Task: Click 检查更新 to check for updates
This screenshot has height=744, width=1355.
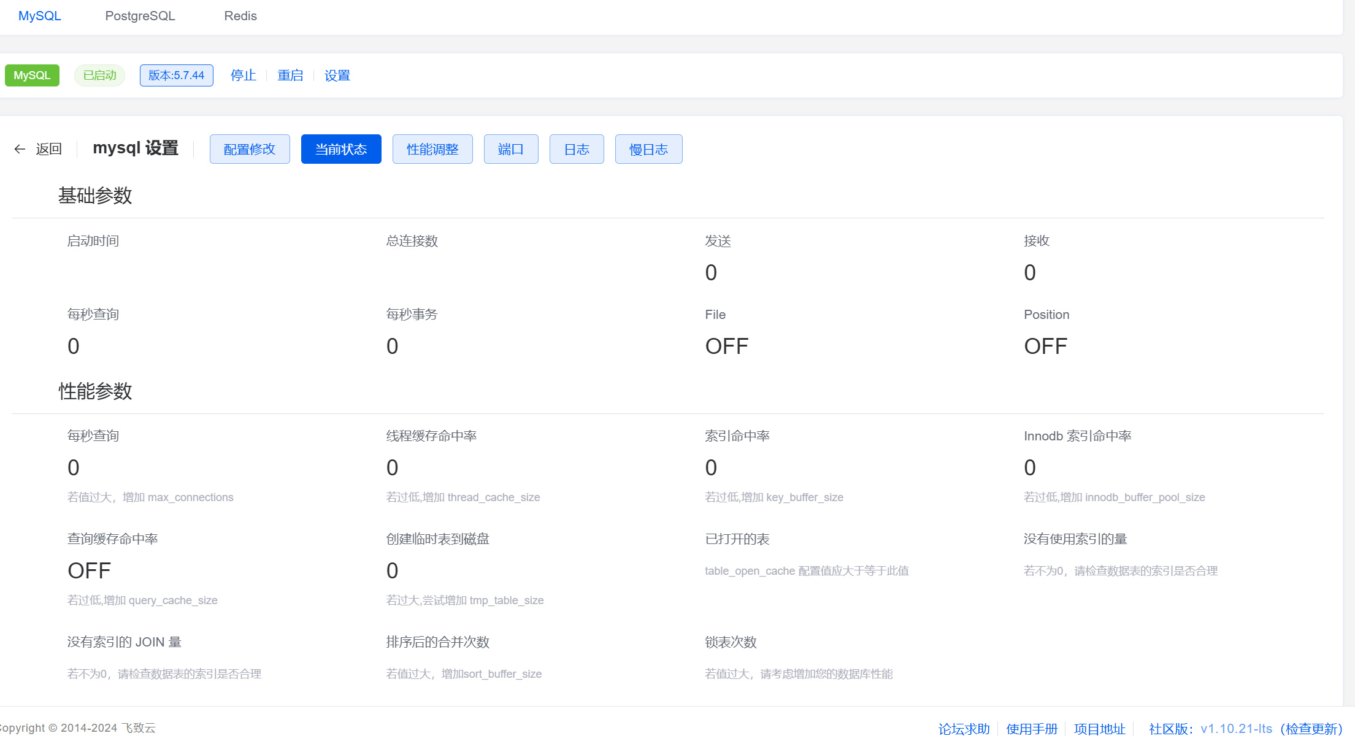Action: point(1311,729)
